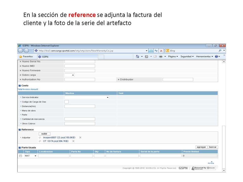Viewport: 243px width, 182px height.
Task: Open the search provider dropdown arrow
Action: [224, 51]
